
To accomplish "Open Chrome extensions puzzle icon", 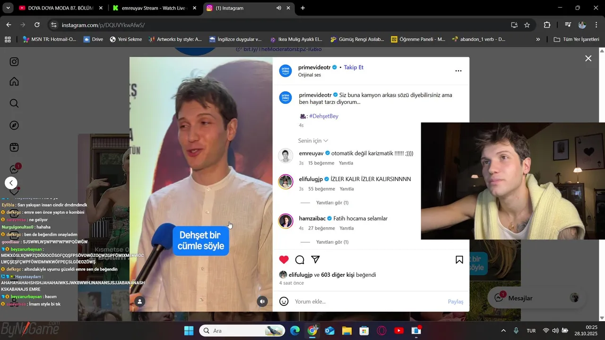I will click(547, 25).
